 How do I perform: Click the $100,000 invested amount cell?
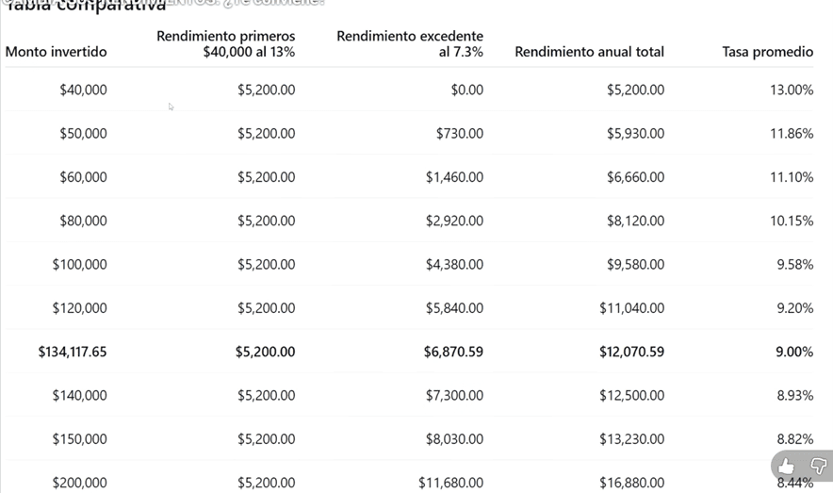point(79,265)
